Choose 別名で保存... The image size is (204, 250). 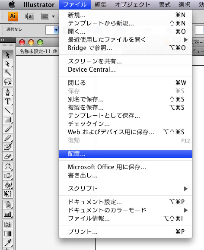(x=125, y=99)
